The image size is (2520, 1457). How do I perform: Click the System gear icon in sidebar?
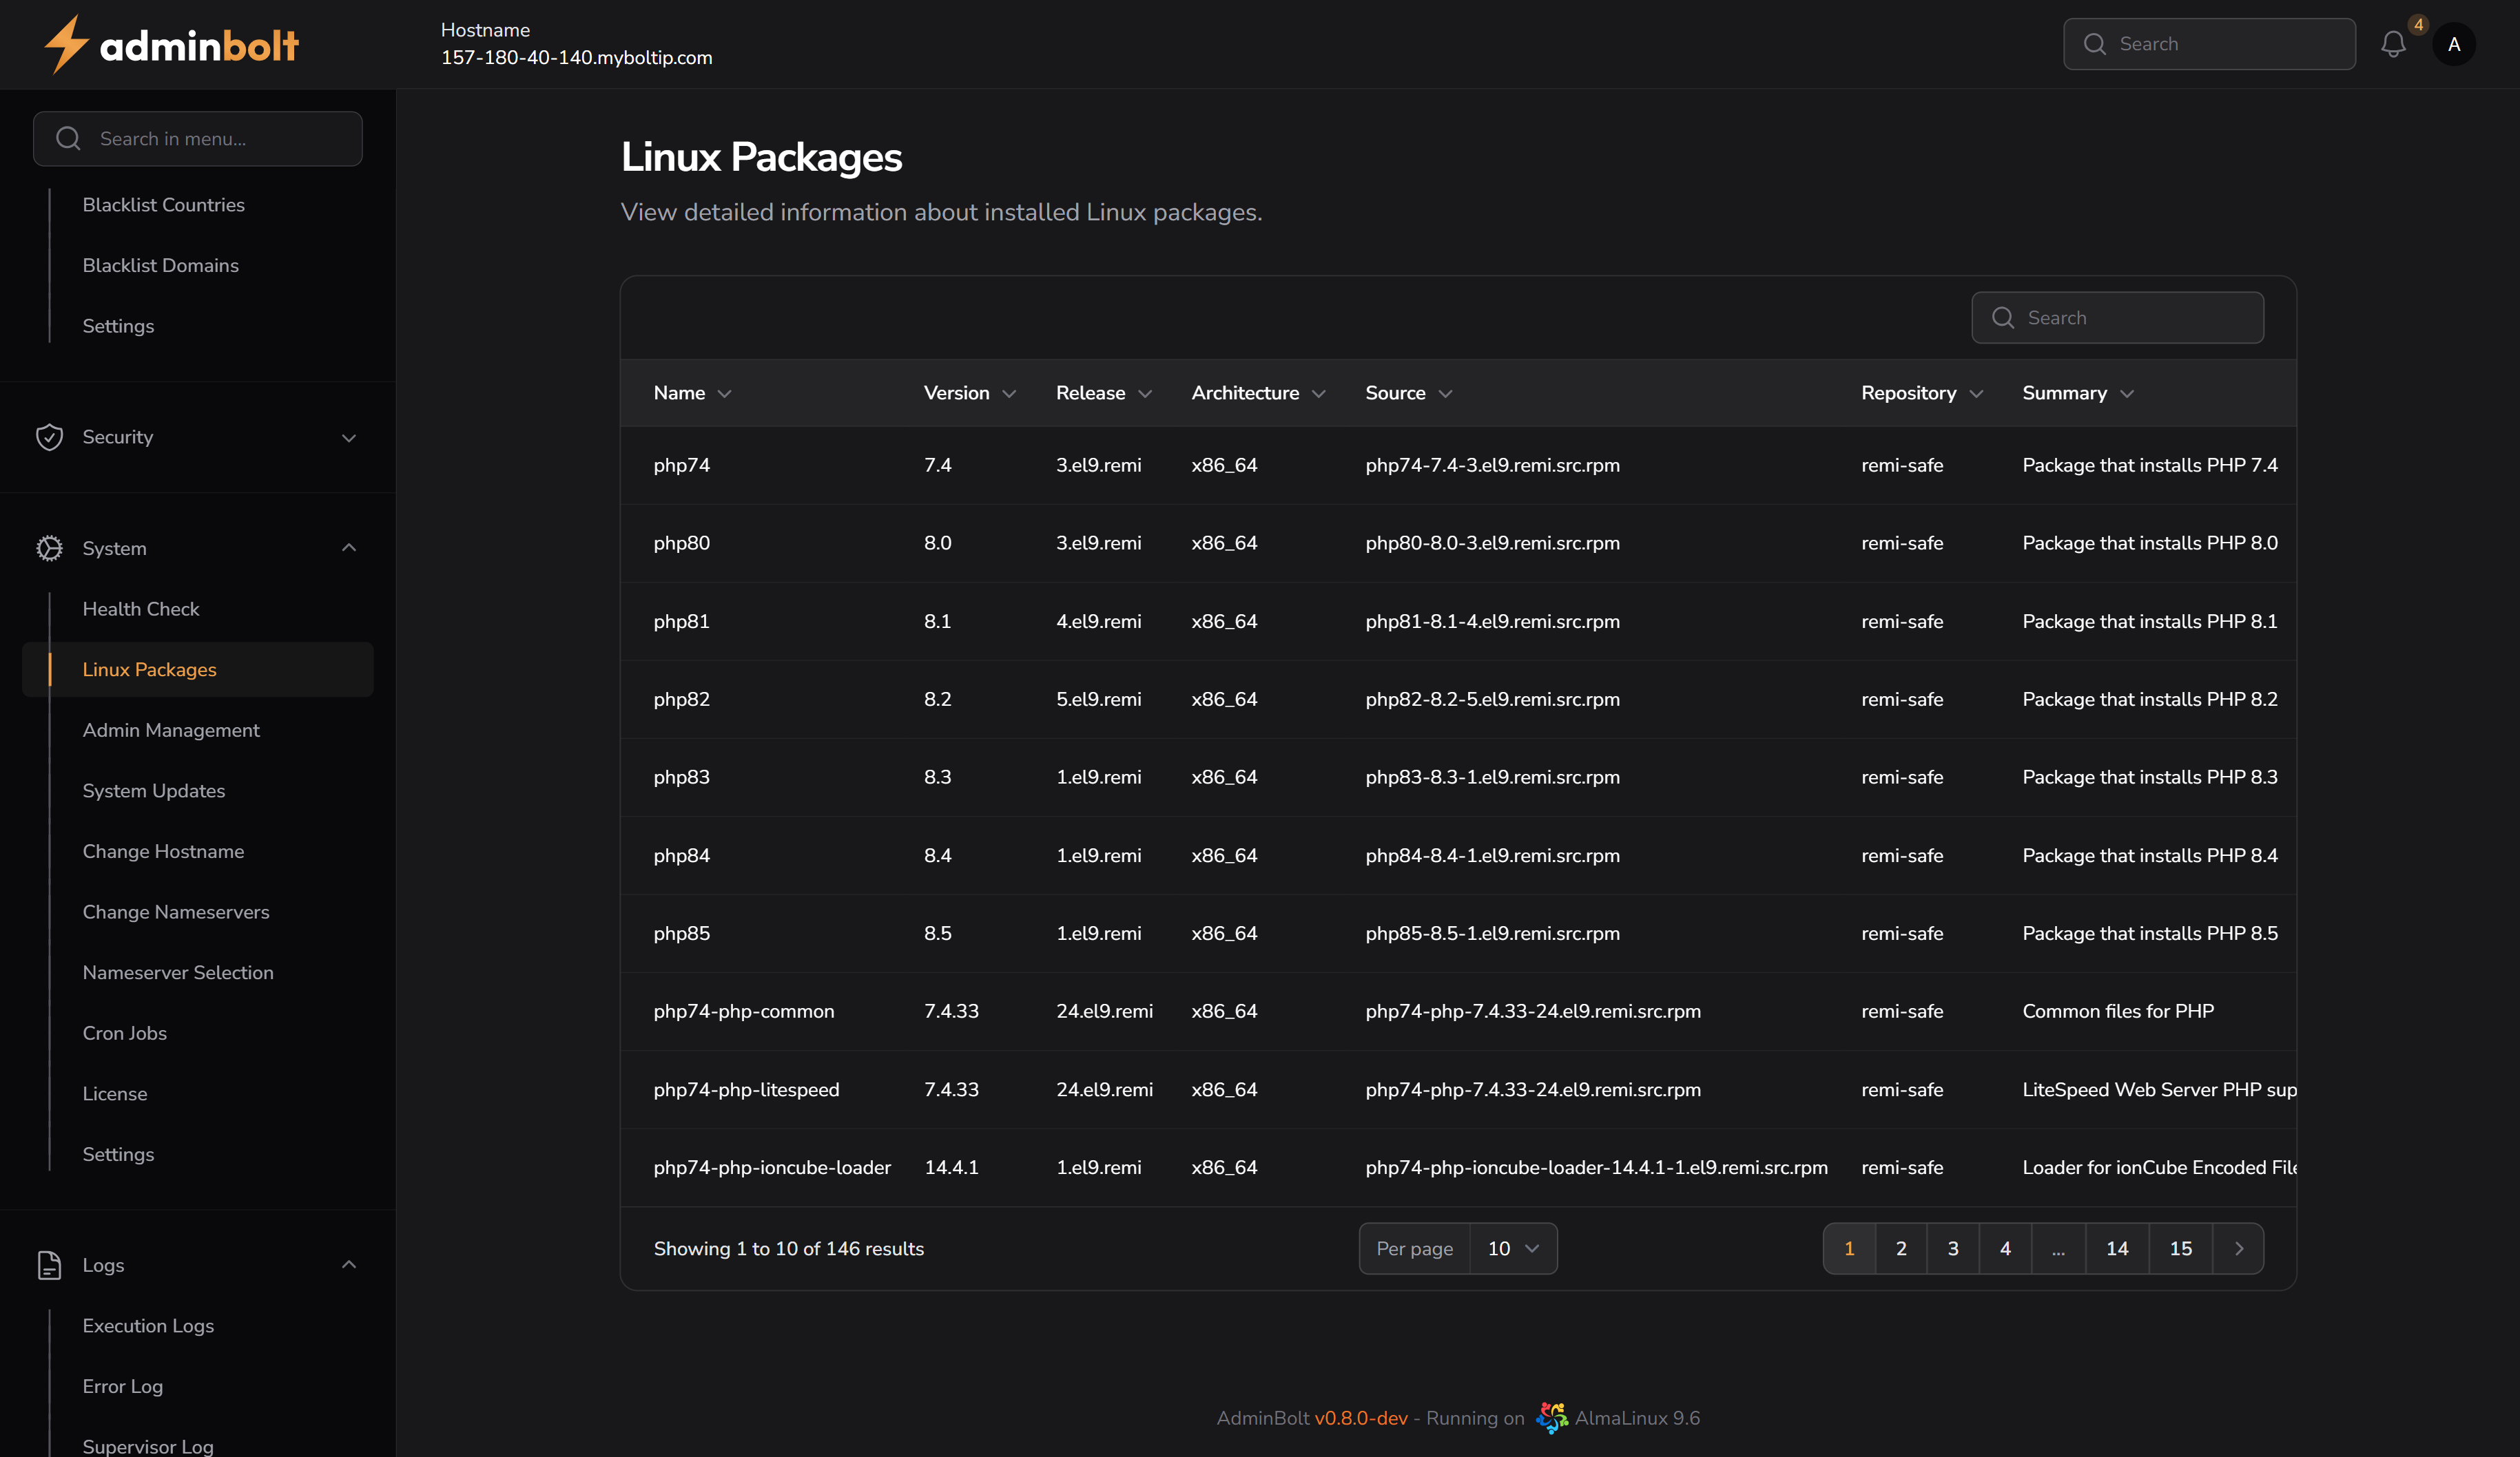49,547
